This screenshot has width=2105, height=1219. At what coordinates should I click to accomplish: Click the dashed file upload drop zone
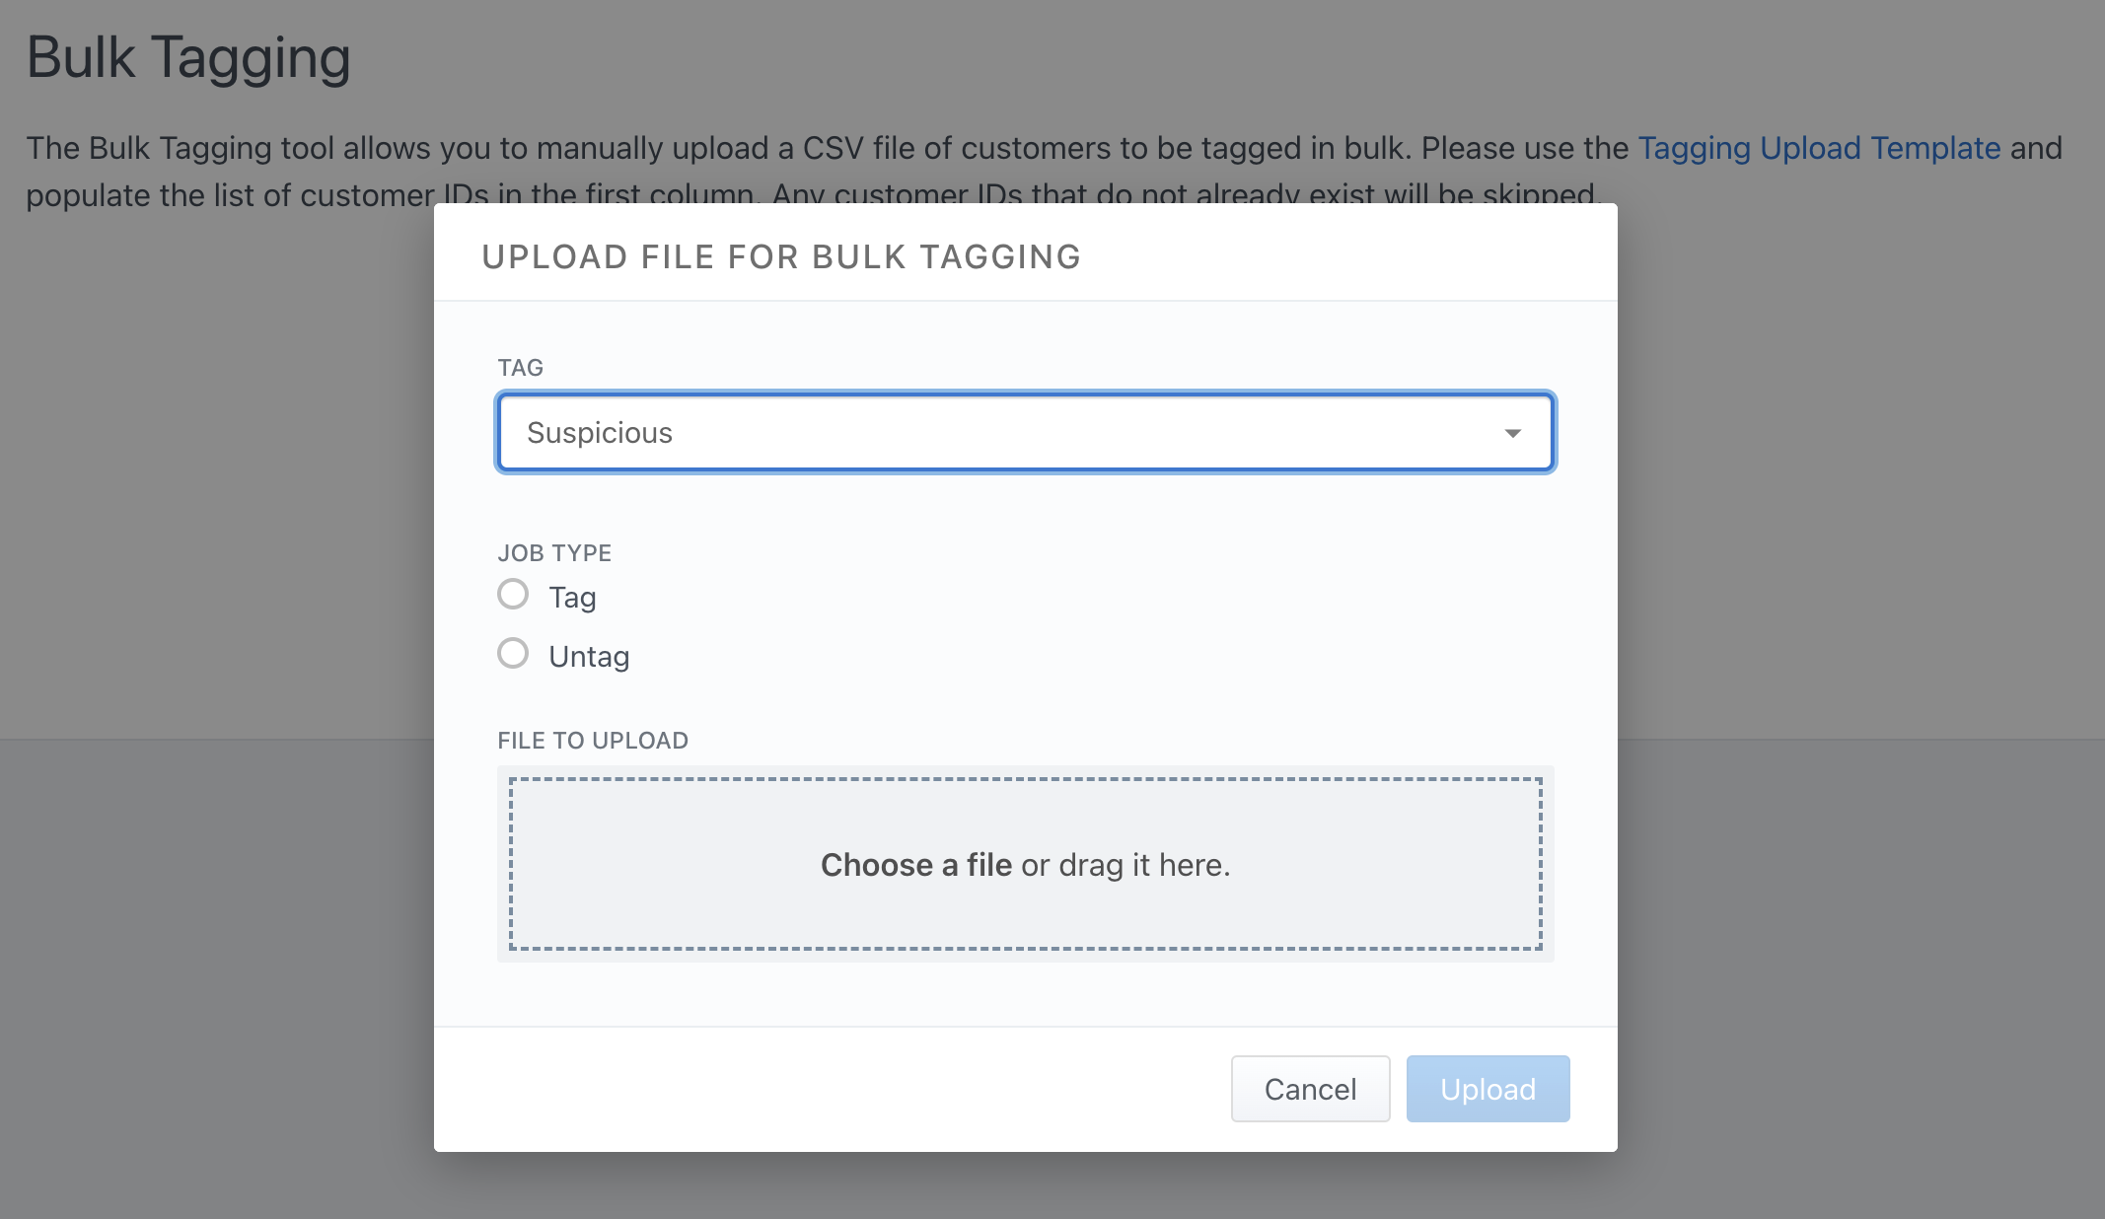point(1026,819)
